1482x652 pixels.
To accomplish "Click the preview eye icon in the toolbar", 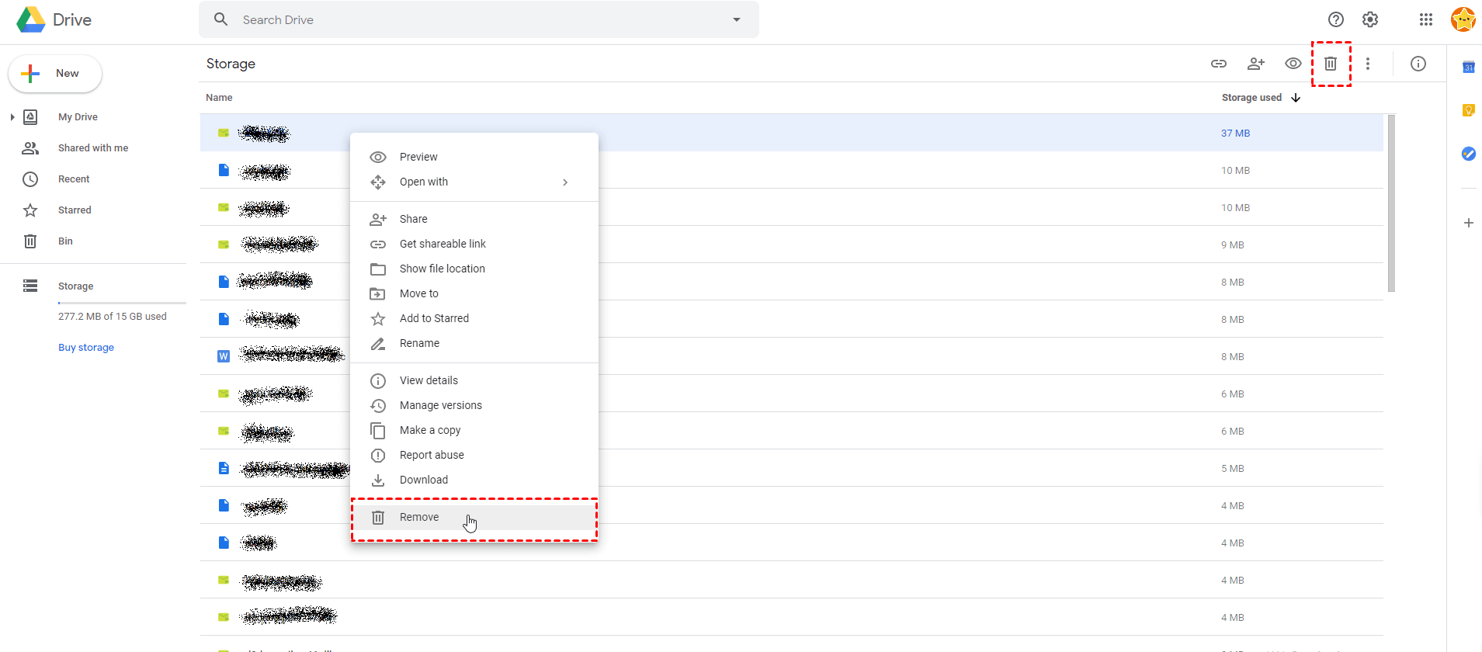I will click(1293, 64).
